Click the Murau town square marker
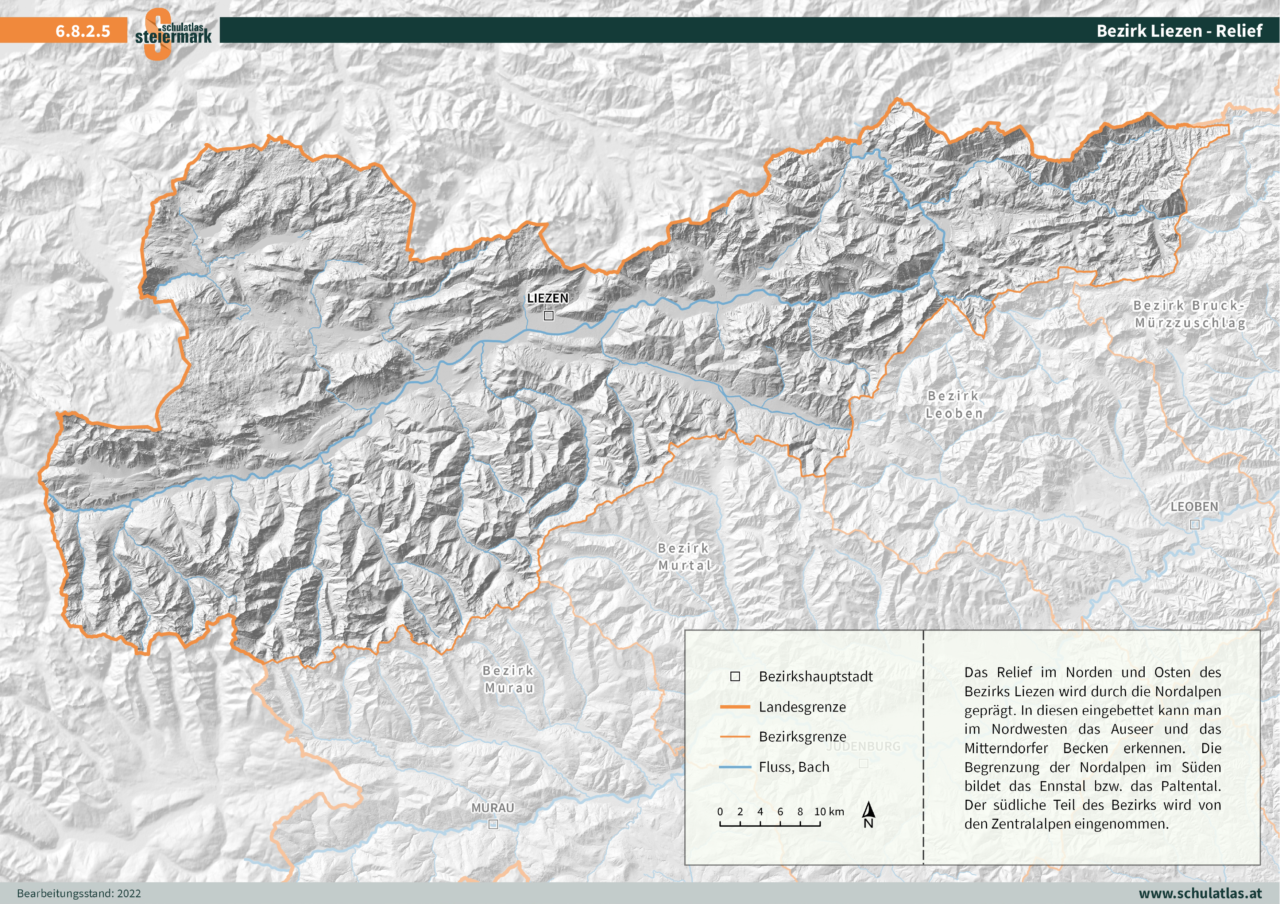The width and height of the screenshot is (1280, 904). (493, 824)
